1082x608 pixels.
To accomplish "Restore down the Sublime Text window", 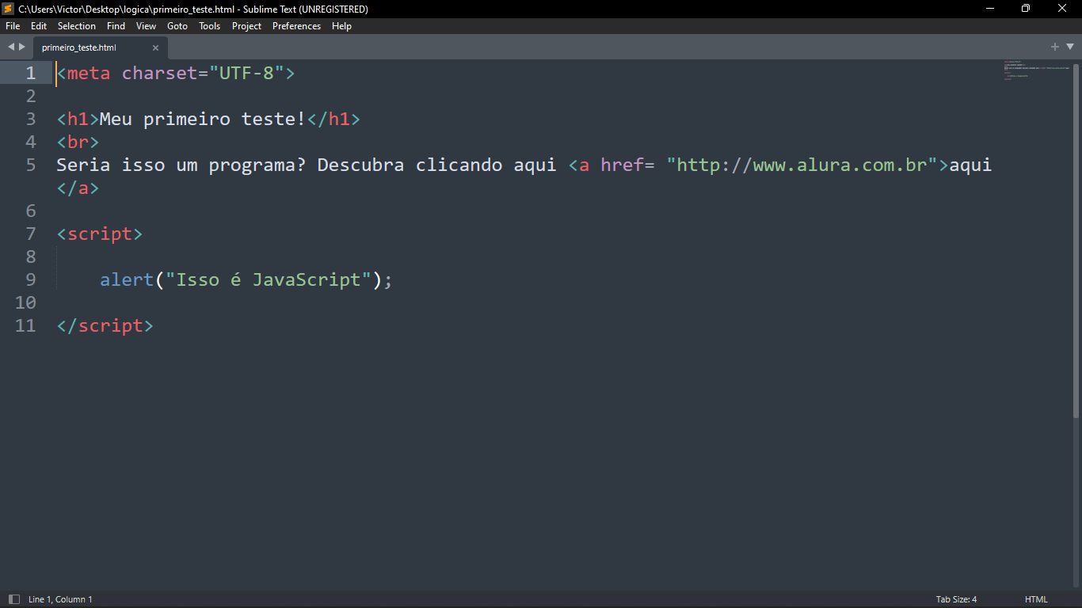I will point(1026,9).
